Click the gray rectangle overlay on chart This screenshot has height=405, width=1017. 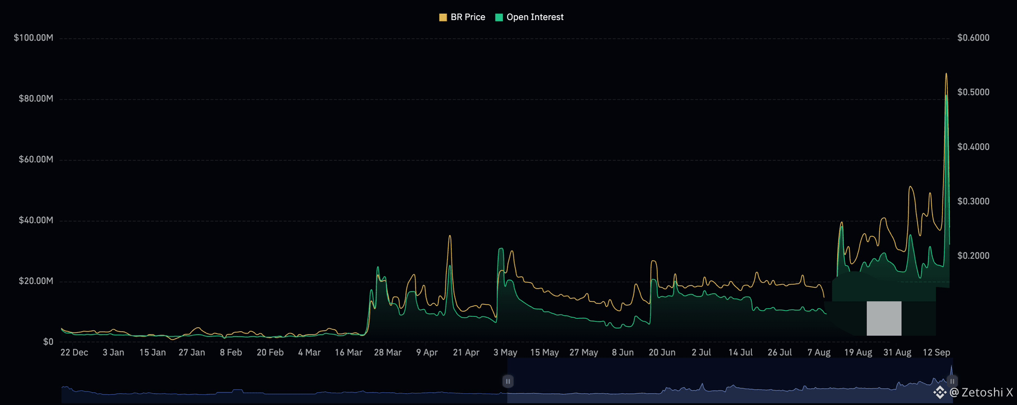coord(884,318)
